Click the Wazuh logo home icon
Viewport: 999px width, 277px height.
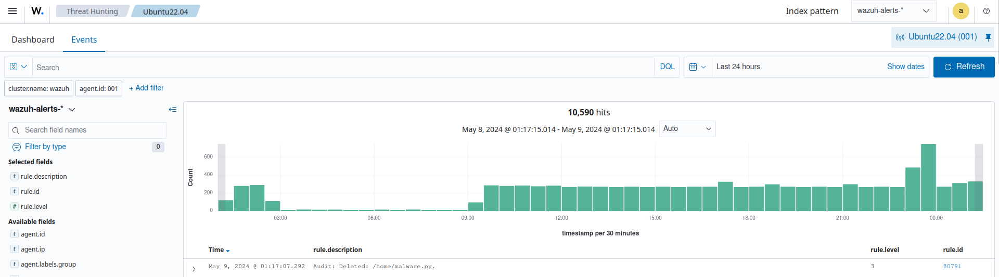[37, 11]
